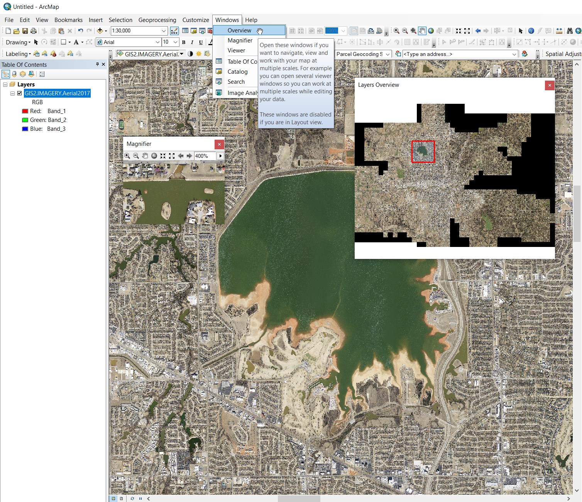Activate the Zoom In tool
The height and width of the screenshot is (502, 582).
[x=396, y=30]
